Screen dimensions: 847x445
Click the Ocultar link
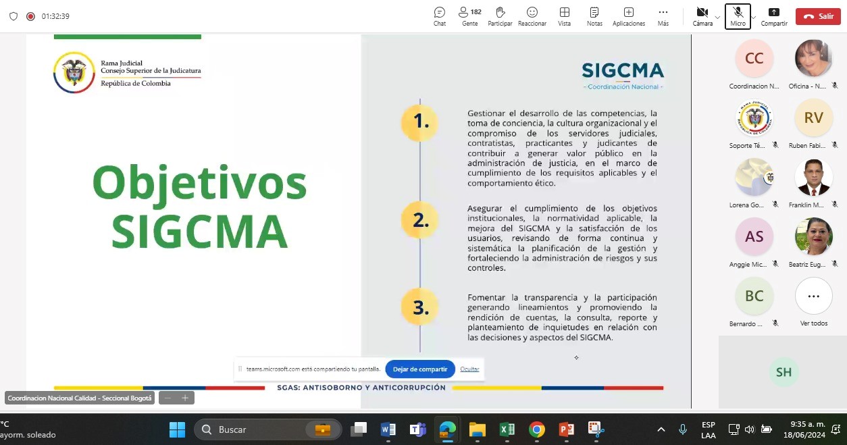coord(469,369)
